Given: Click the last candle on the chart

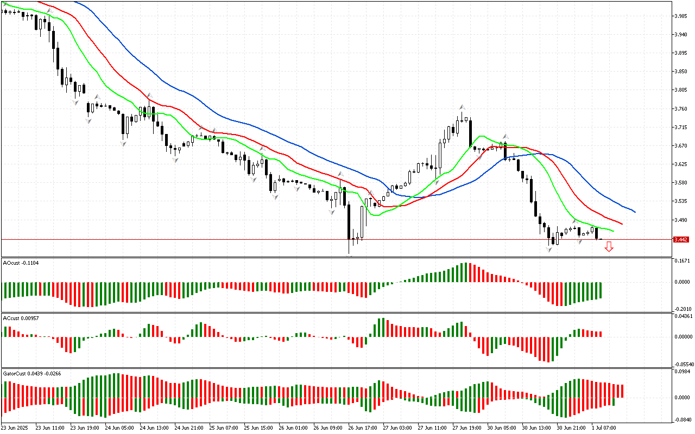Looking at the screenshot, I should 601,239.
